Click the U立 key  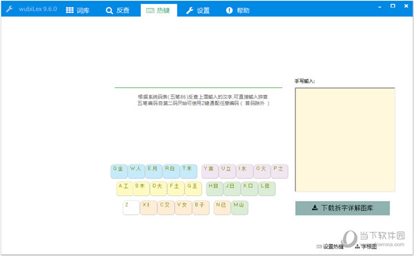pos(227,171)
